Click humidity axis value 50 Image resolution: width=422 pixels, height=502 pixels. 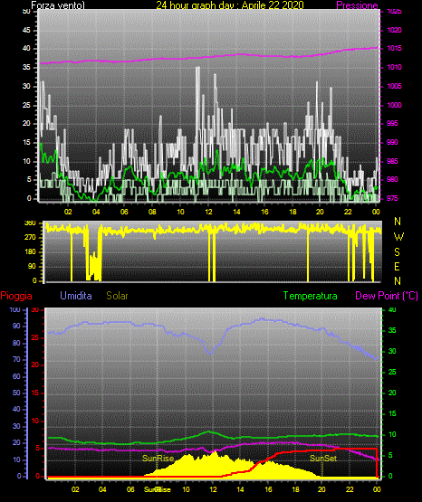point(16,393)
